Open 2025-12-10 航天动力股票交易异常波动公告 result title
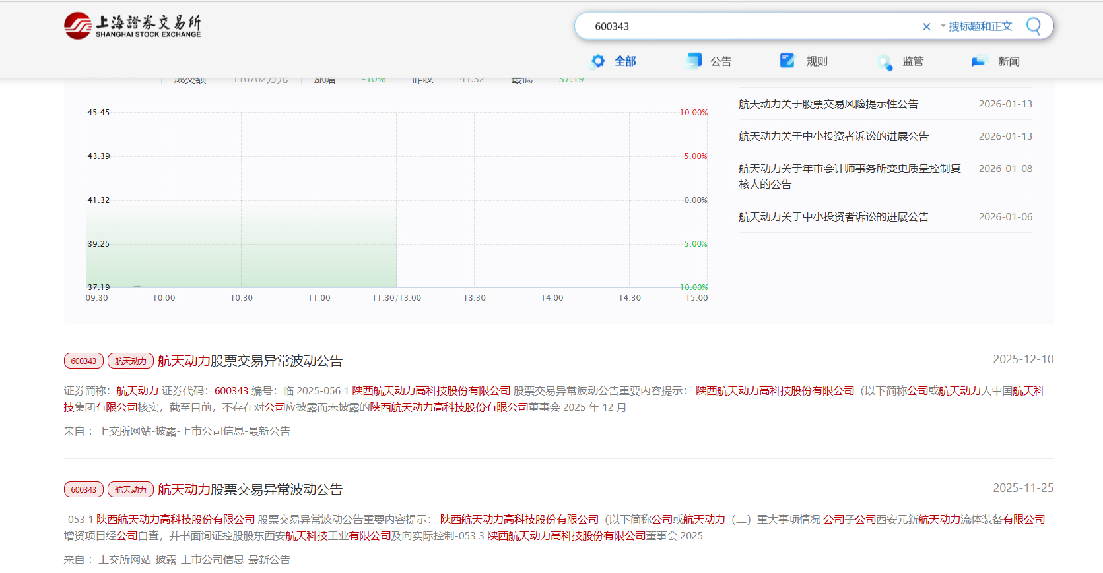 point(250,361)
